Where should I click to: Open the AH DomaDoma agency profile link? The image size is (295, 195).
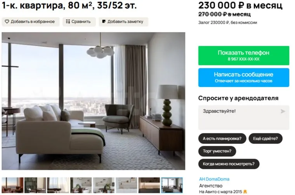tap(214, 179)
